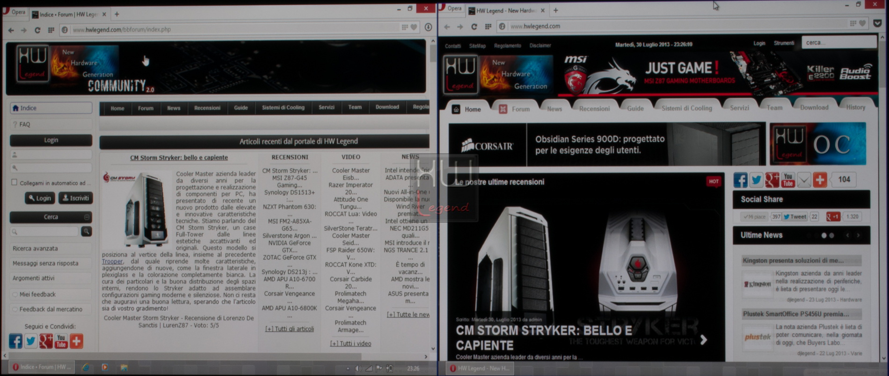Click the Iscriviti button
This screenshot has width=889, height=376.
click(76, 198)
